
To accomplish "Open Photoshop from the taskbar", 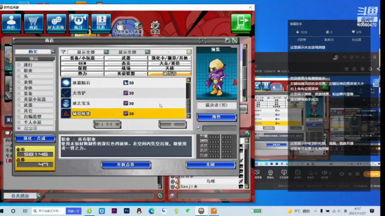I will click(127, 211).
